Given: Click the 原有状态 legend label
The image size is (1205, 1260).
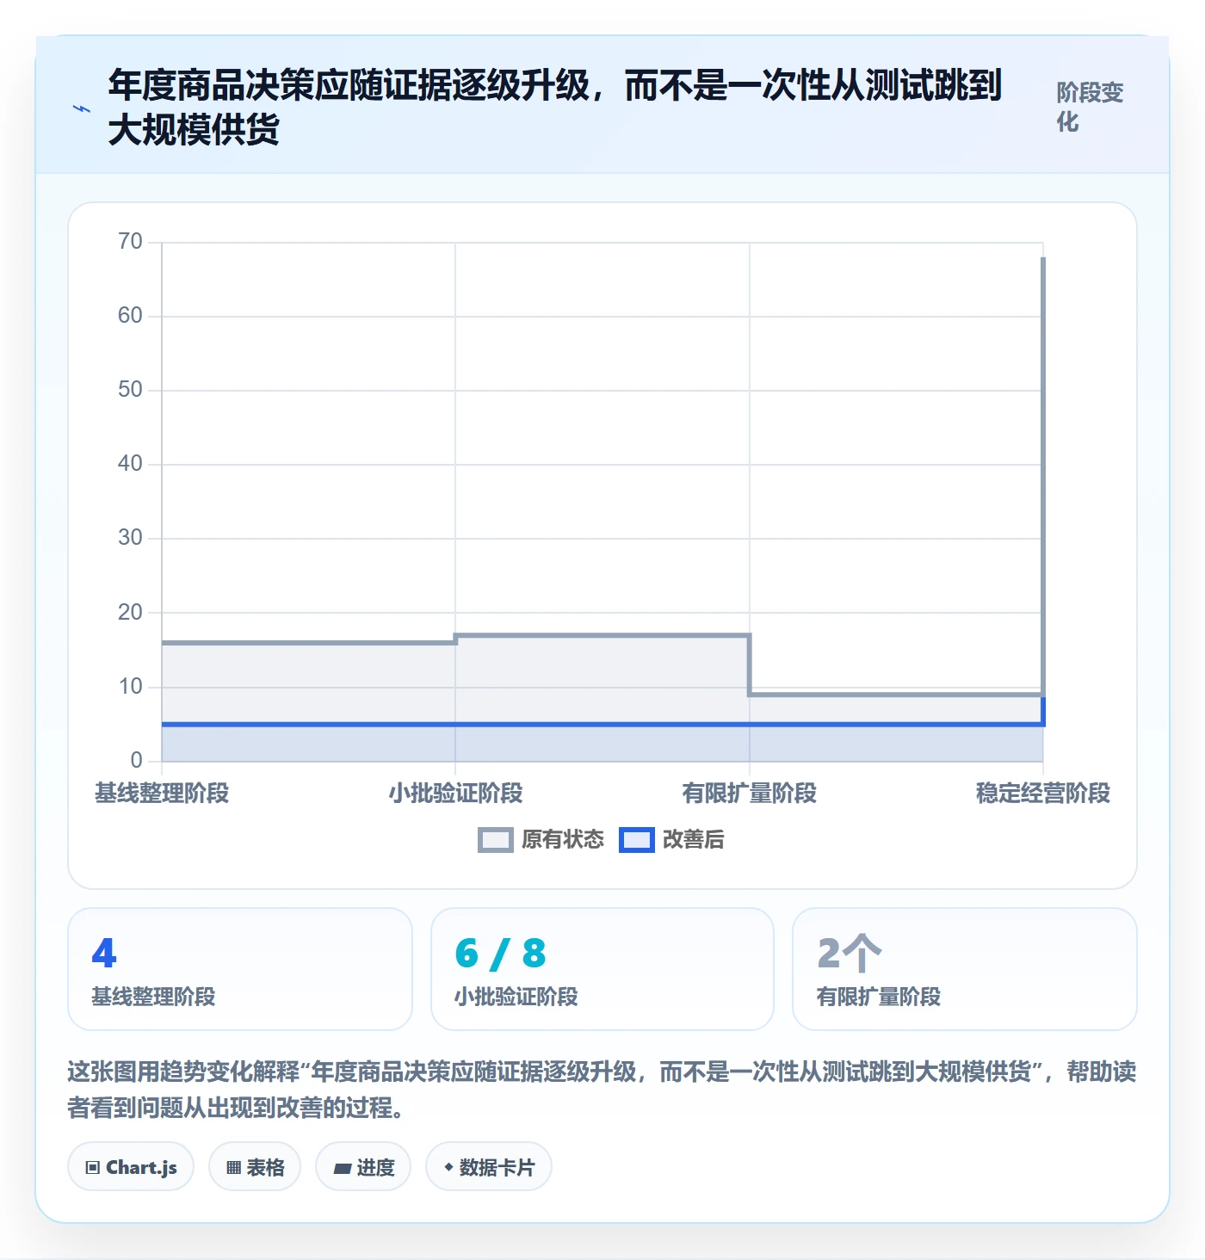Looking at the screenshot, I should pos(563,840).
